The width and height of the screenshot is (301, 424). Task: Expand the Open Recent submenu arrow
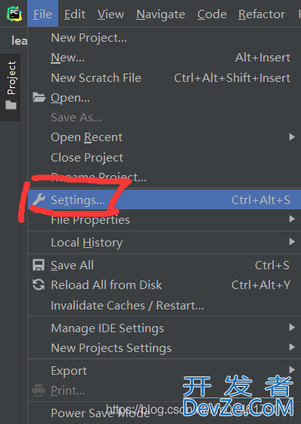tap(292, 137)
